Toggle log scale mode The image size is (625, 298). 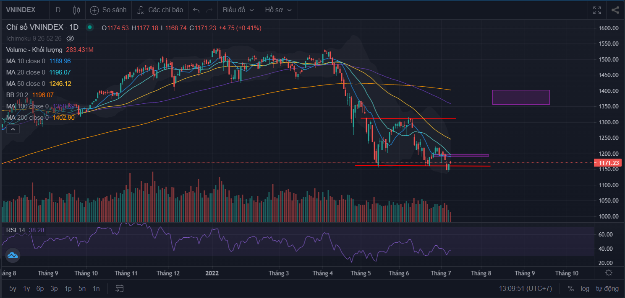pyautogui.click(x=585, y=288)
